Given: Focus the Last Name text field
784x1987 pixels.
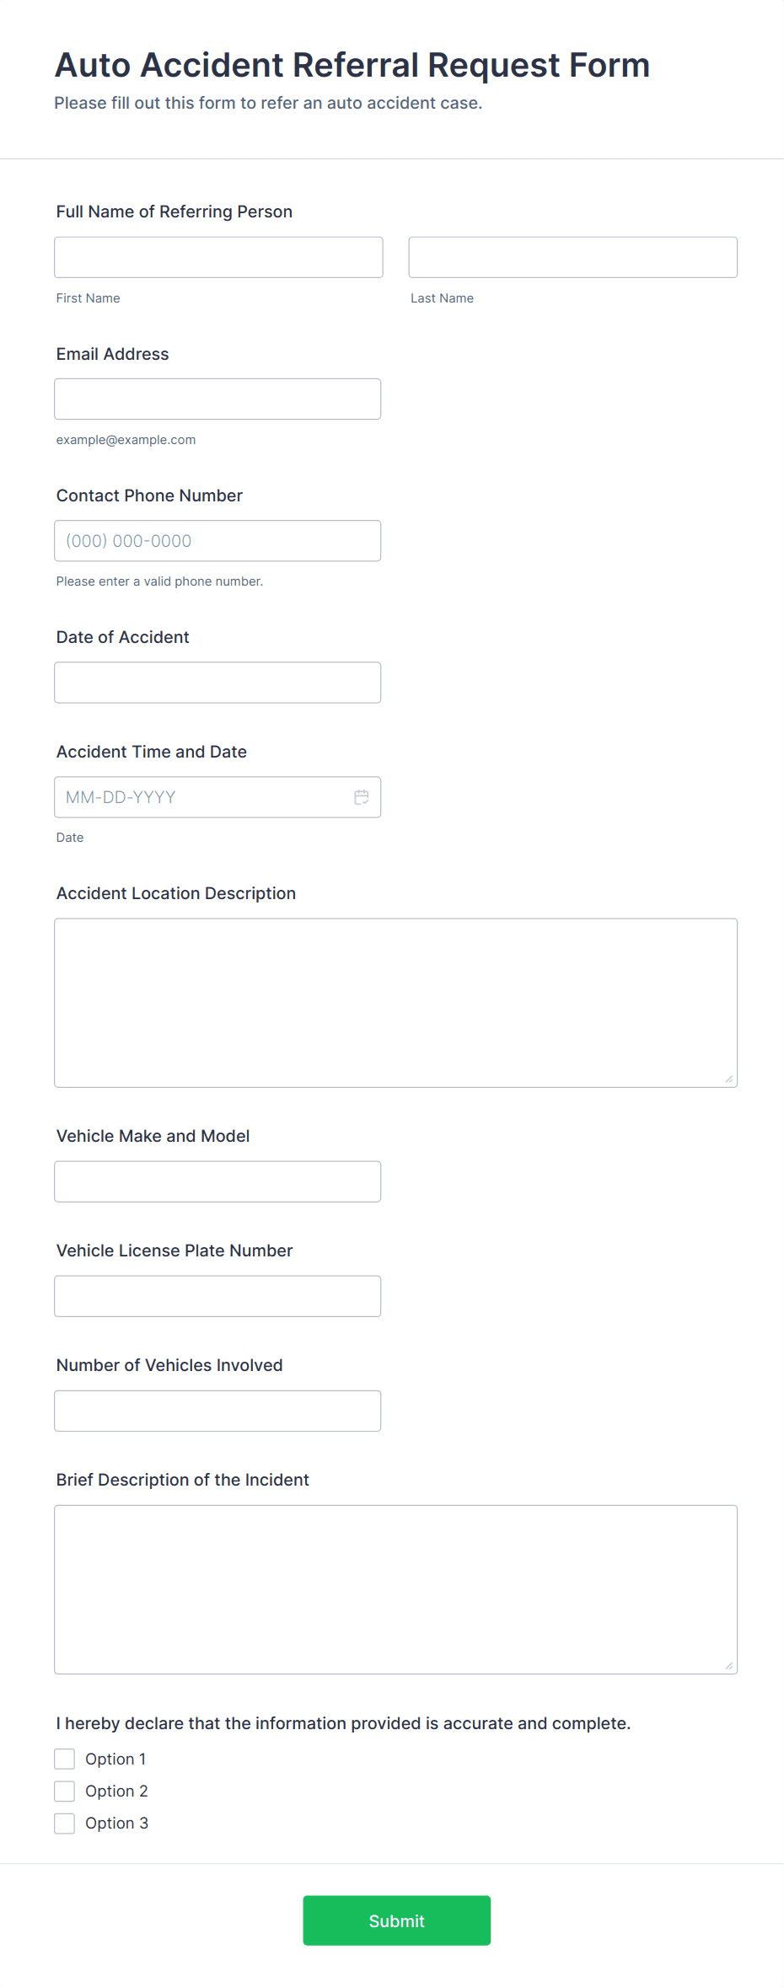Looking at the screenshot, I should click(572, 257).
